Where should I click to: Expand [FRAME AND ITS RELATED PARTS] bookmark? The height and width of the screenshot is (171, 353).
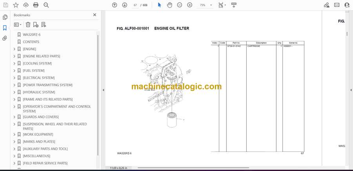tap(15, 99)
